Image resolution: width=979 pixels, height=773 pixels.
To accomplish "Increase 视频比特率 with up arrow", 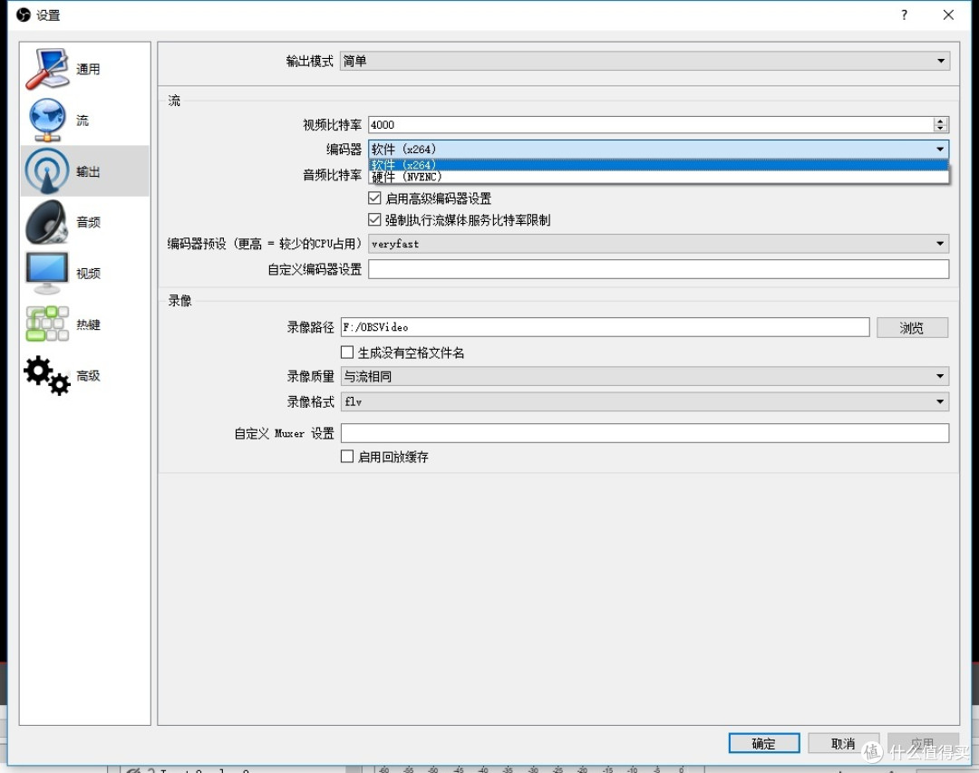I will (x=940, y=121).
